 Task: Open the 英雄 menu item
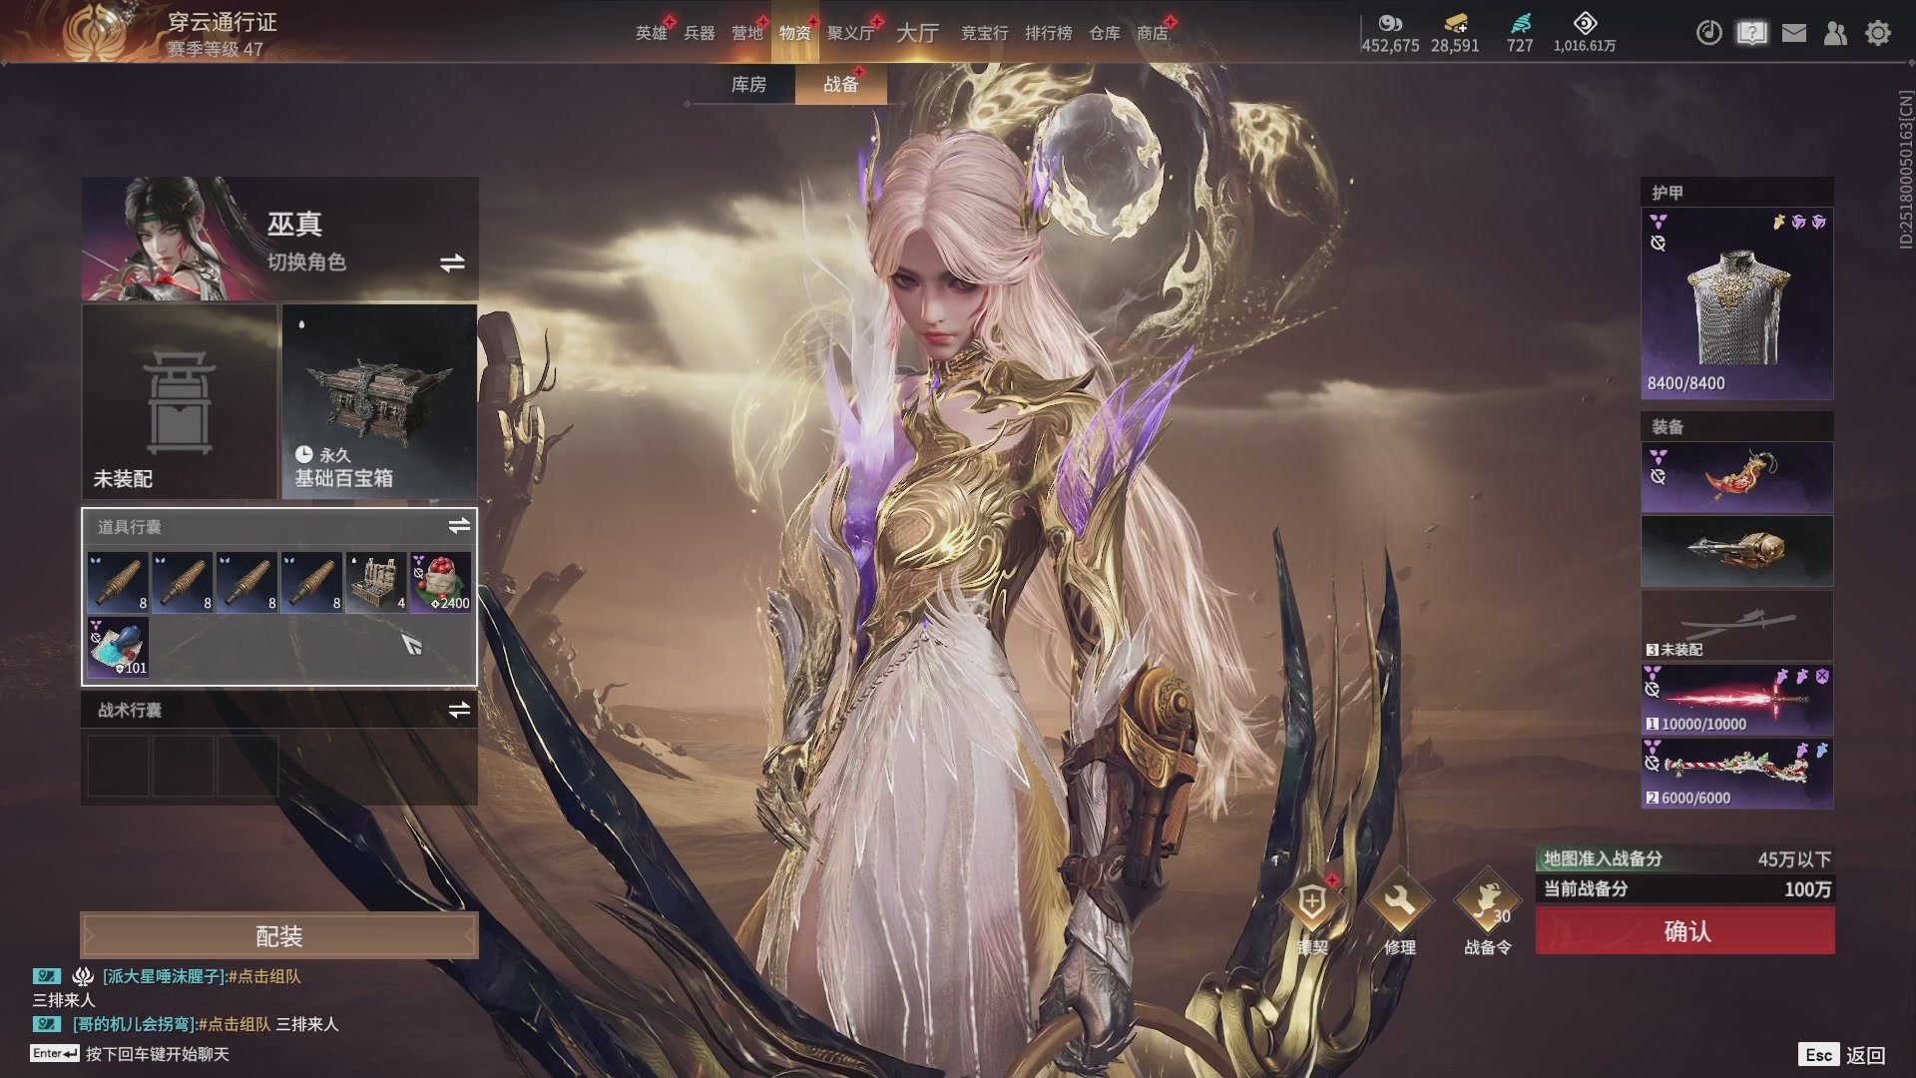point(651,33)
